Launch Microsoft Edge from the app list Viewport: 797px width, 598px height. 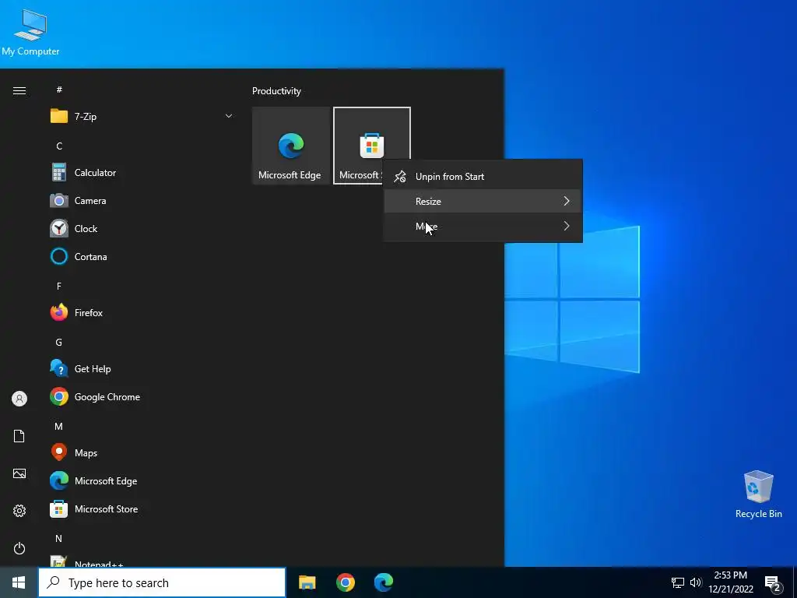tap(142, 480)
